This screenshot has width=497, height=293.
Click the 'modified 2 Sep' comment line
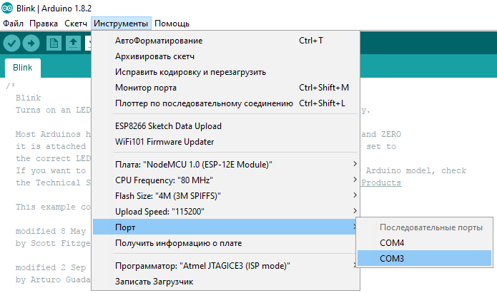pyautogui.click(x=51, y=267)
